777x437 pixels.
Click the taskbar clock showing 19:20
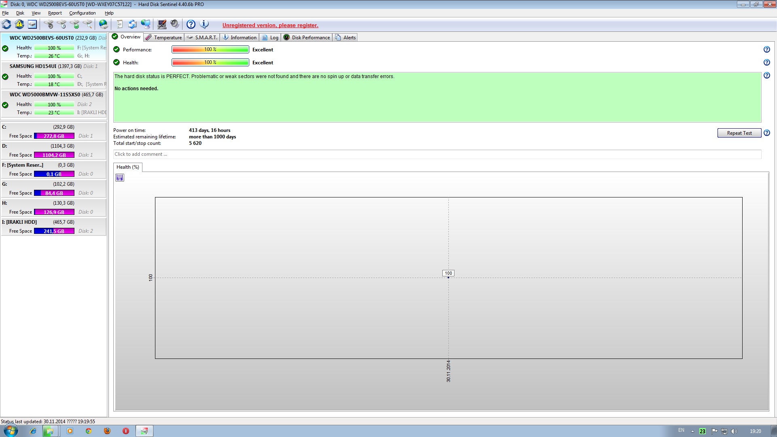tap(755, 431)
